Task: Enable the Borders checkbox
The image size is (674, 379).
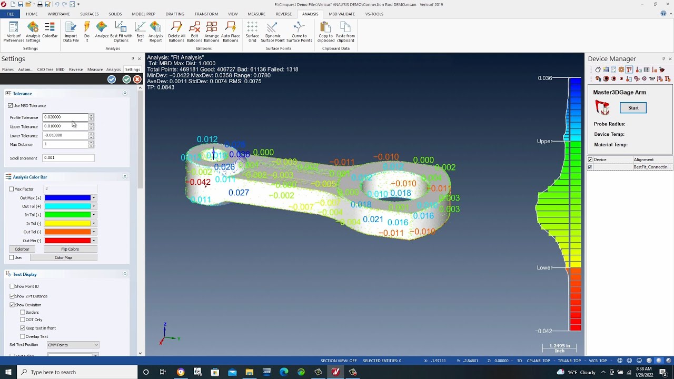Action: click(23, 312)
